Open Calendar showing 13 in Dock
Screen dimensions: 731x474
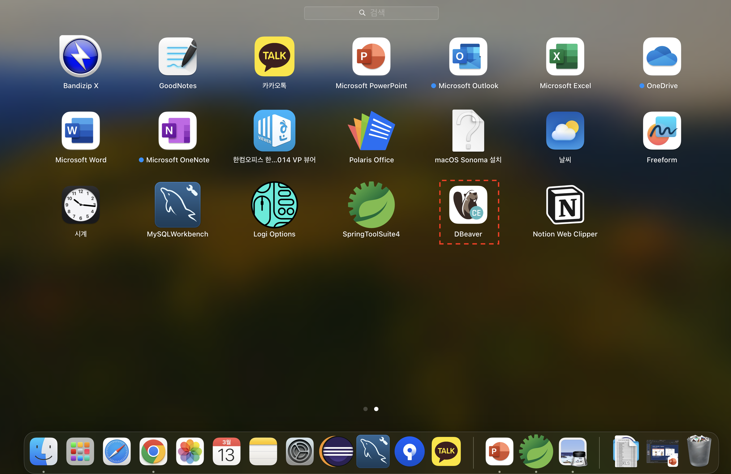226,451
